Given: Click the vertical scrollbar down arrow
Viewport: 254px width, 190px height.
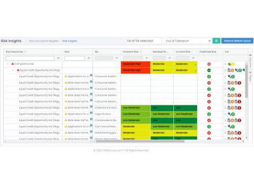Looking at the screenshot, I should coord(246,138).
